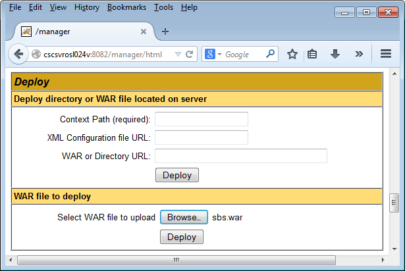Click the Context Path input field

[201, 119]
